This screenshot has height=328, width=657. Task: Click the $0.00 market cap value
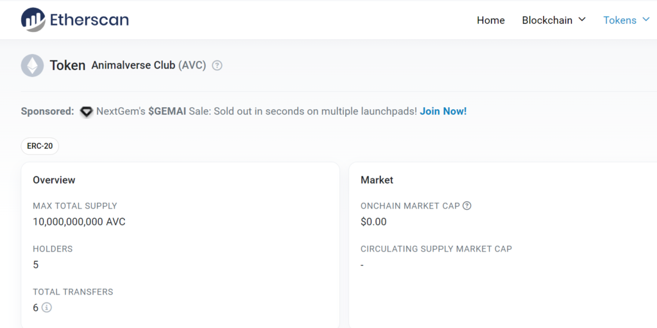coord(374,222)
